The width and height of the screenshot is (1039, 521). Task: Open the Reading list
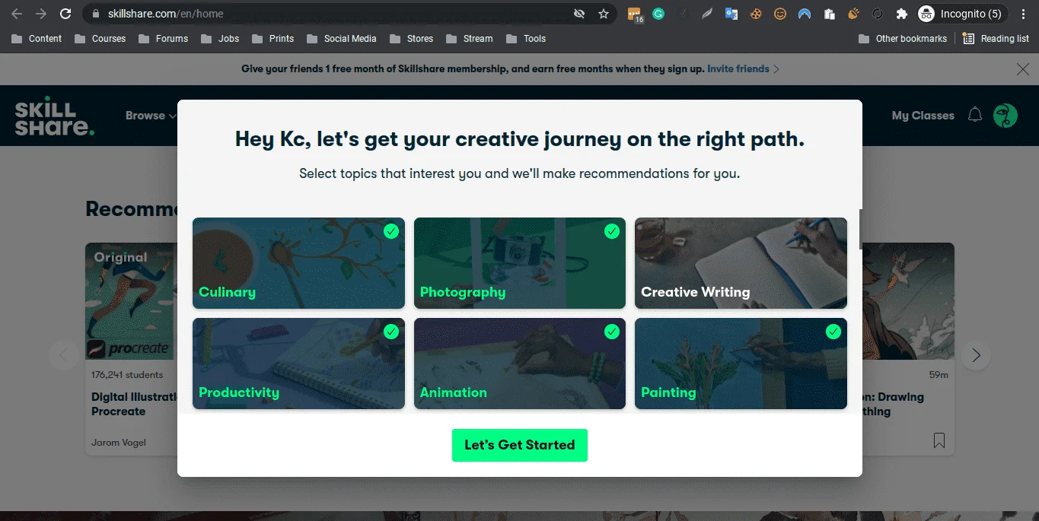pyautogui.click(x=996, y=38)
